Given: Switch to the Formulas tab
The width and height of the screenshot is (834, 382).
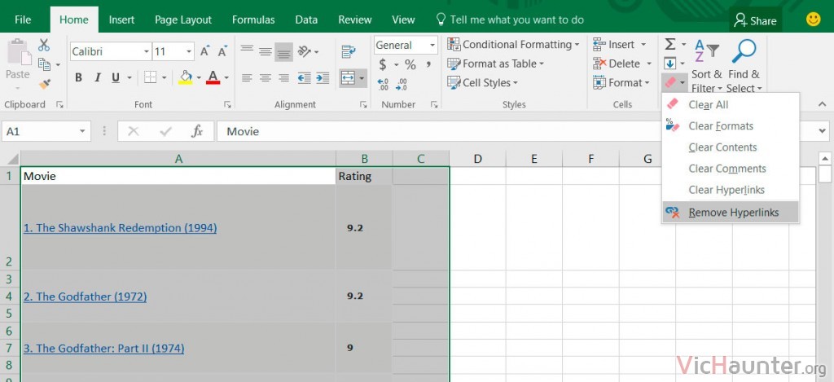Looking at the screenshot, I should tap(253, 20).
